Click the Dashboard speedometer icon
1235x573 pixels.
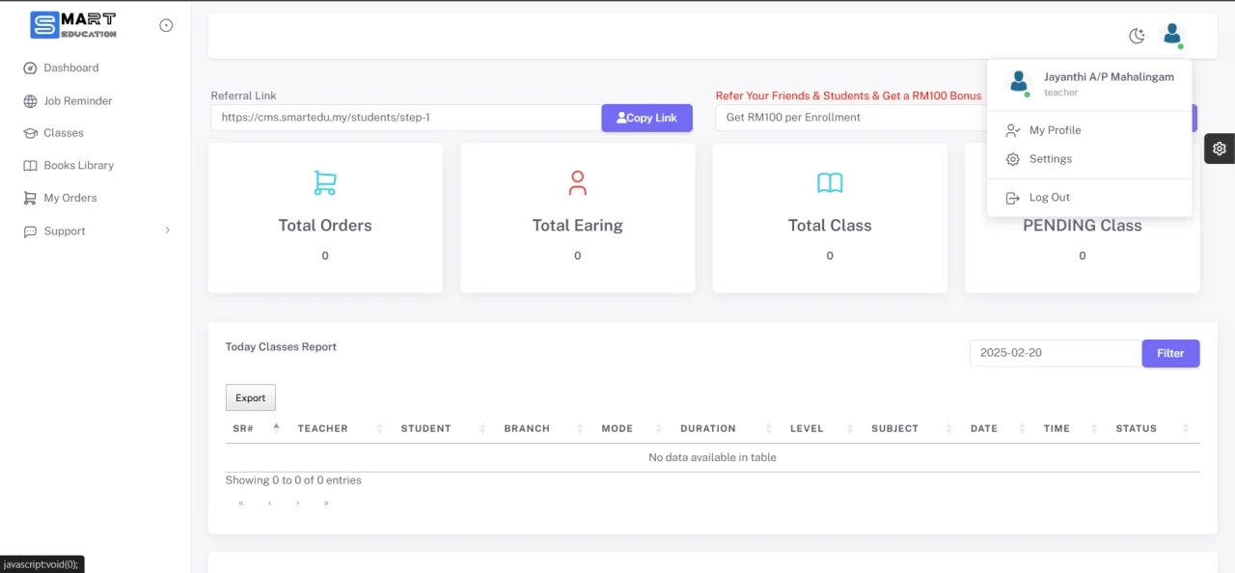30,68
